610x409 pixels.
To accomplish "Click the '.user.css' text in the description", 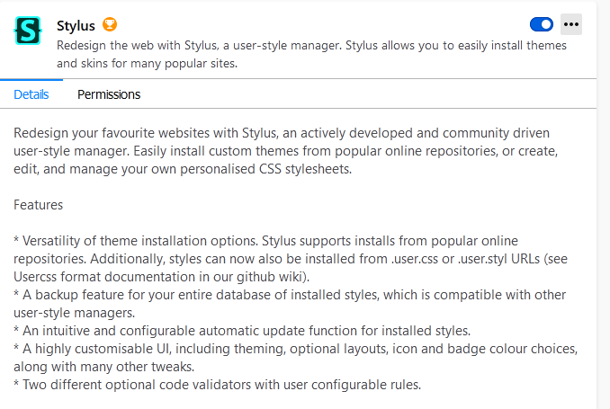I will click(x=415, y=259).
